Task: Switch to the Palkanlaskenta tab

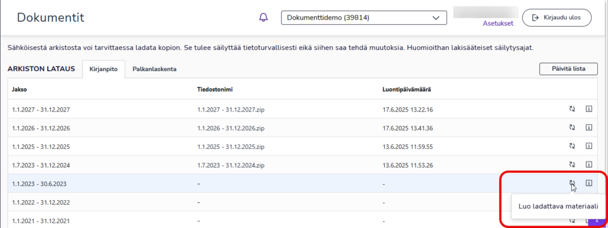Action: (x=154, y=69)
